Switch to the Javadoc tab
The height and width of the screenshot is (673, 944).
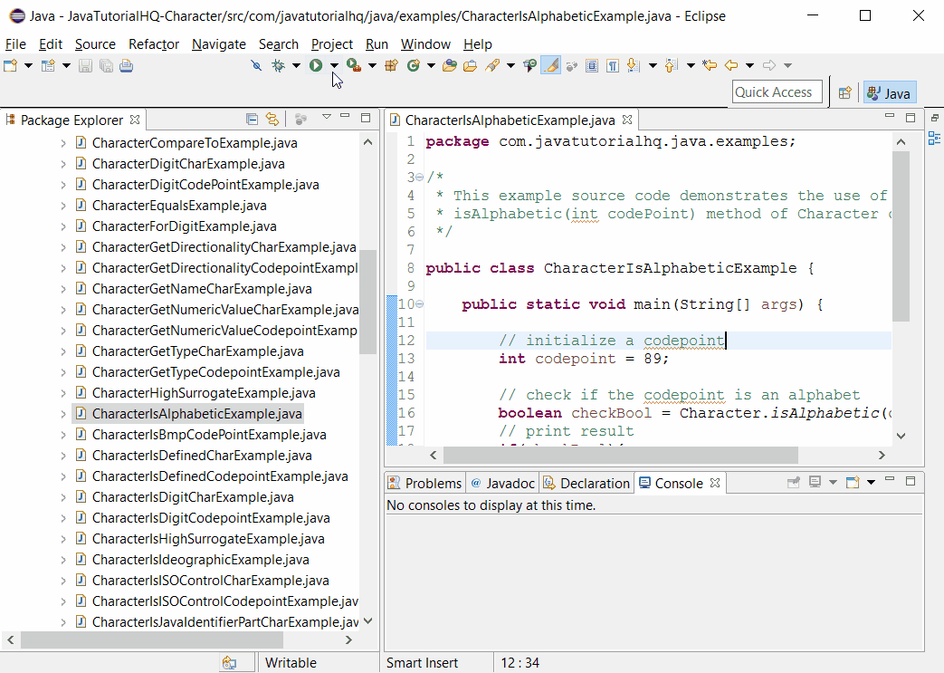[x=502, y=483]
